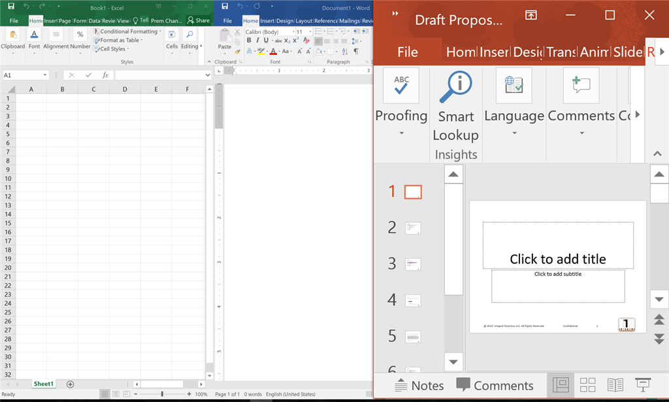Toggle Underline in Word ribbon
This screenshot has width=669, height=402.
(266, 40)
